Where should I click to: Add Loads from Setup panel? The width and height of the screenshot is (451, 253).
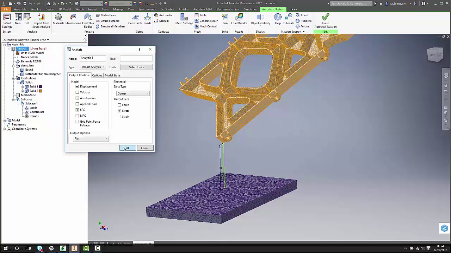(x=147, y=19)
